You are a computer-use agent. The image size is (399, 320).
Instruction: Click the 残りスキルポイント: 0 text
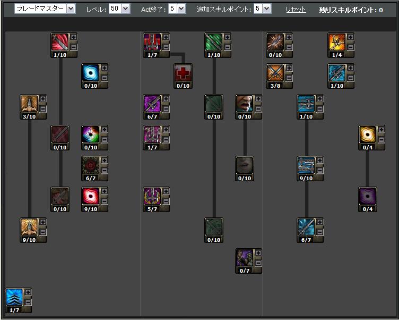pos(351,10)
